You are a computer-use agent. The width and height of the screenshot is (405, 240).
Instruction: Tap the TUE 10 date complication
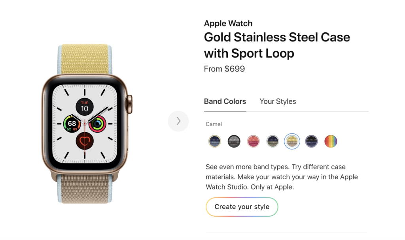tap(85, 107)
